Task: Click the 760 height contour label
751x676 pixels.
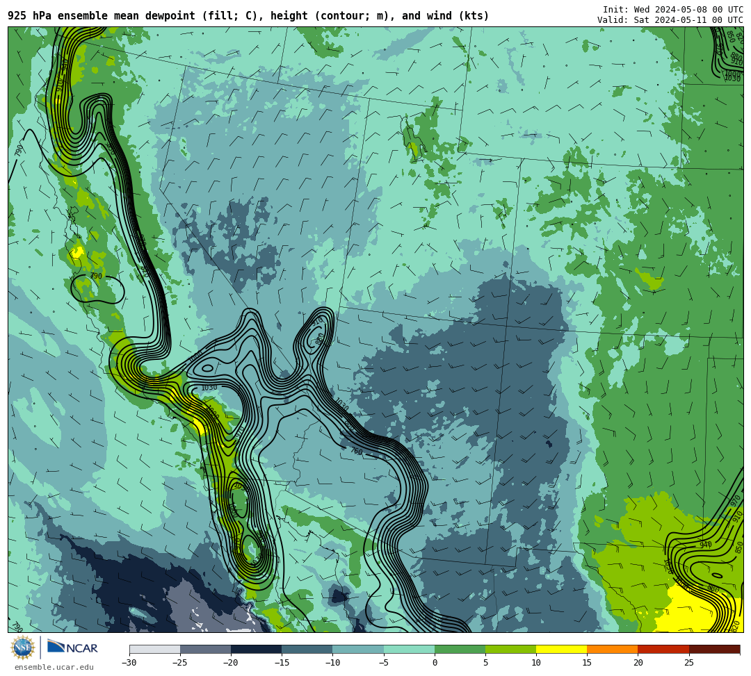Action: click(357, 451)
